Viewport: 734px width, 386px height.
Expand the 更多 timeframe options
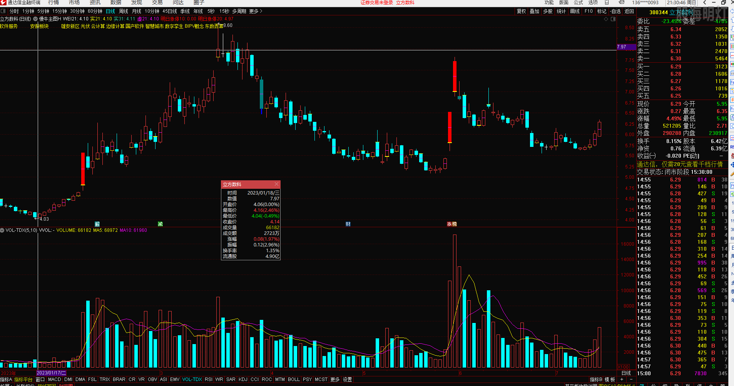coord(256,11)
